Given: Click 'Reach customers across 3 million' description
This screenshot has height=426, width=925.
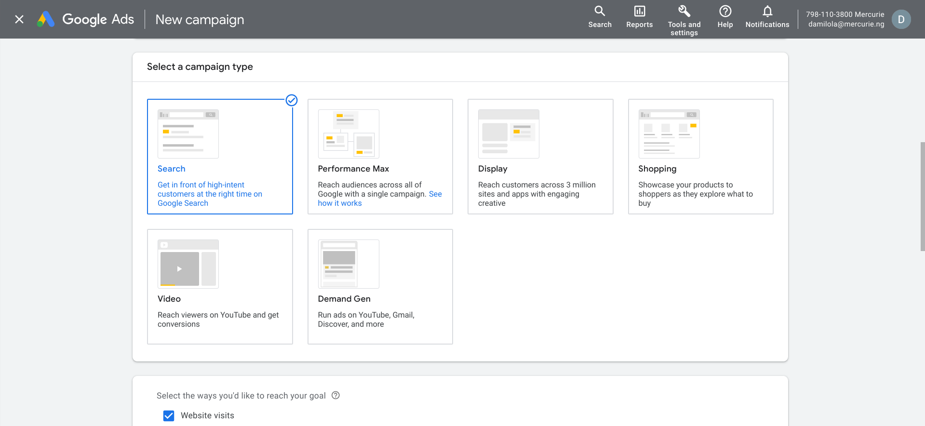Looking at the screenshot, I should (537, 194).
